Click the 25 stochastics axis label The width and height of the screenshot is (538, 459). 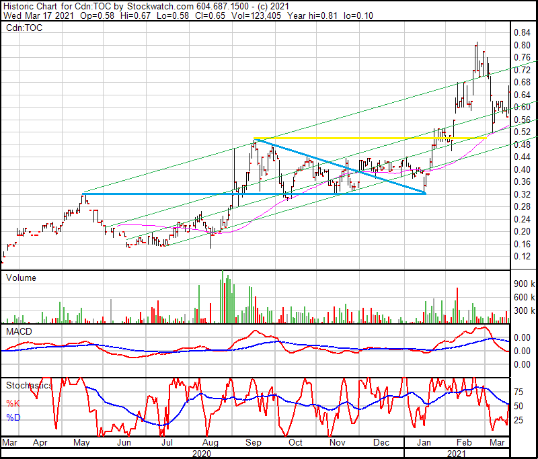pyautogui.click(x=518, y=420)
